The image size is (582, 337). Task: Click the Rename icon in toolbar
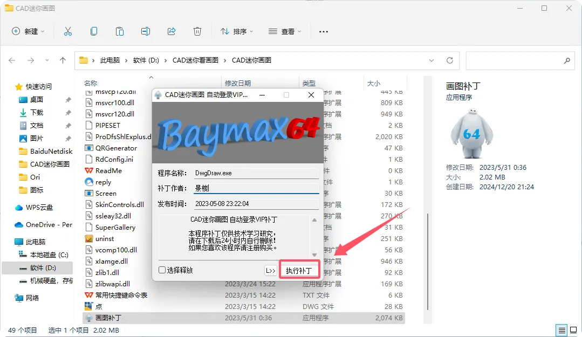click(146, 32)
